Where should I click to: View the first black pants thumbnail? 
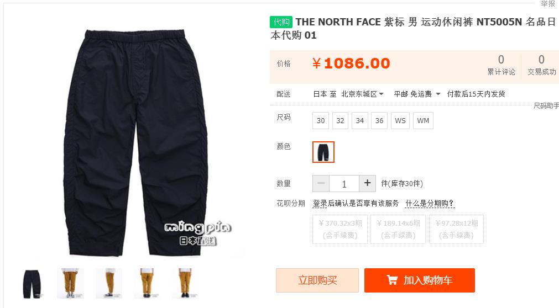[x=32, y=284]
